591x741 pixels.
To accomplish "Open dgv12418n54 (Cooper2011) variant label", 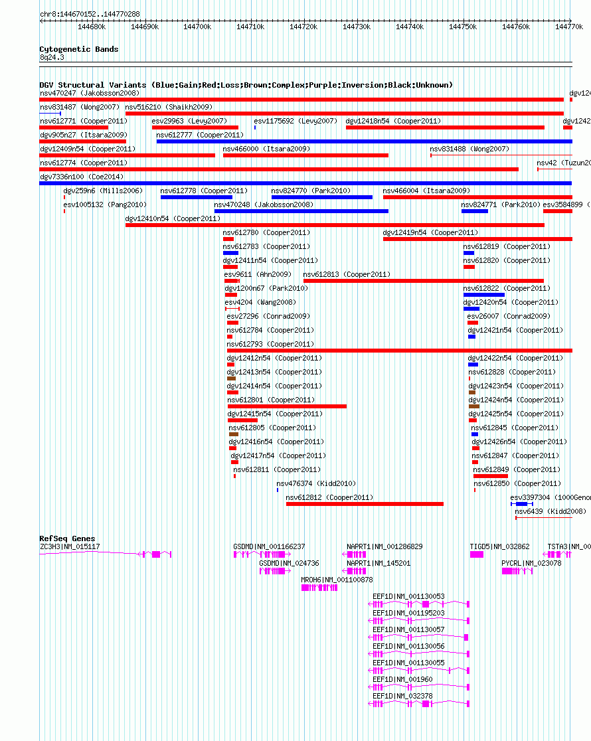I will 393,121.
